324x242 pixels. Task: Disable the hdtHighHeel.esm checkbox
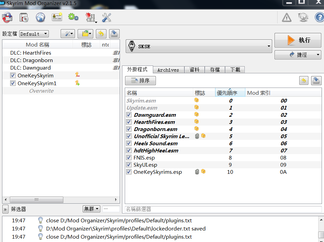(x=129, y=150)
